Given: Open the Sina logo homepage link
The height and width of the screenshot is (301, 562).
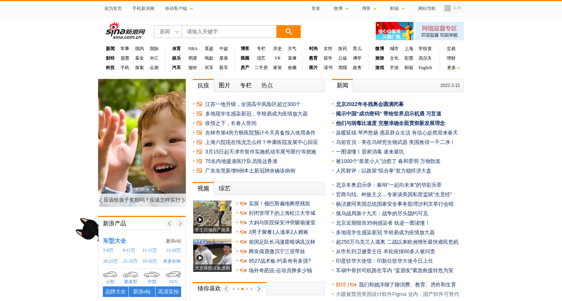Looking at the screenshot, I should point(125,31).
